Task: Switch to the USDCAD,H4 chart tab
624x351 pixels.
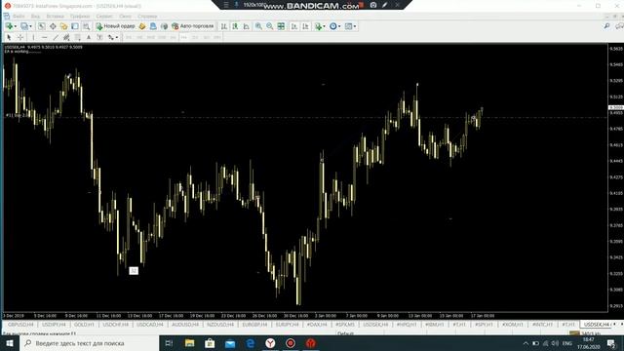Action: click(x=149, y=325)
